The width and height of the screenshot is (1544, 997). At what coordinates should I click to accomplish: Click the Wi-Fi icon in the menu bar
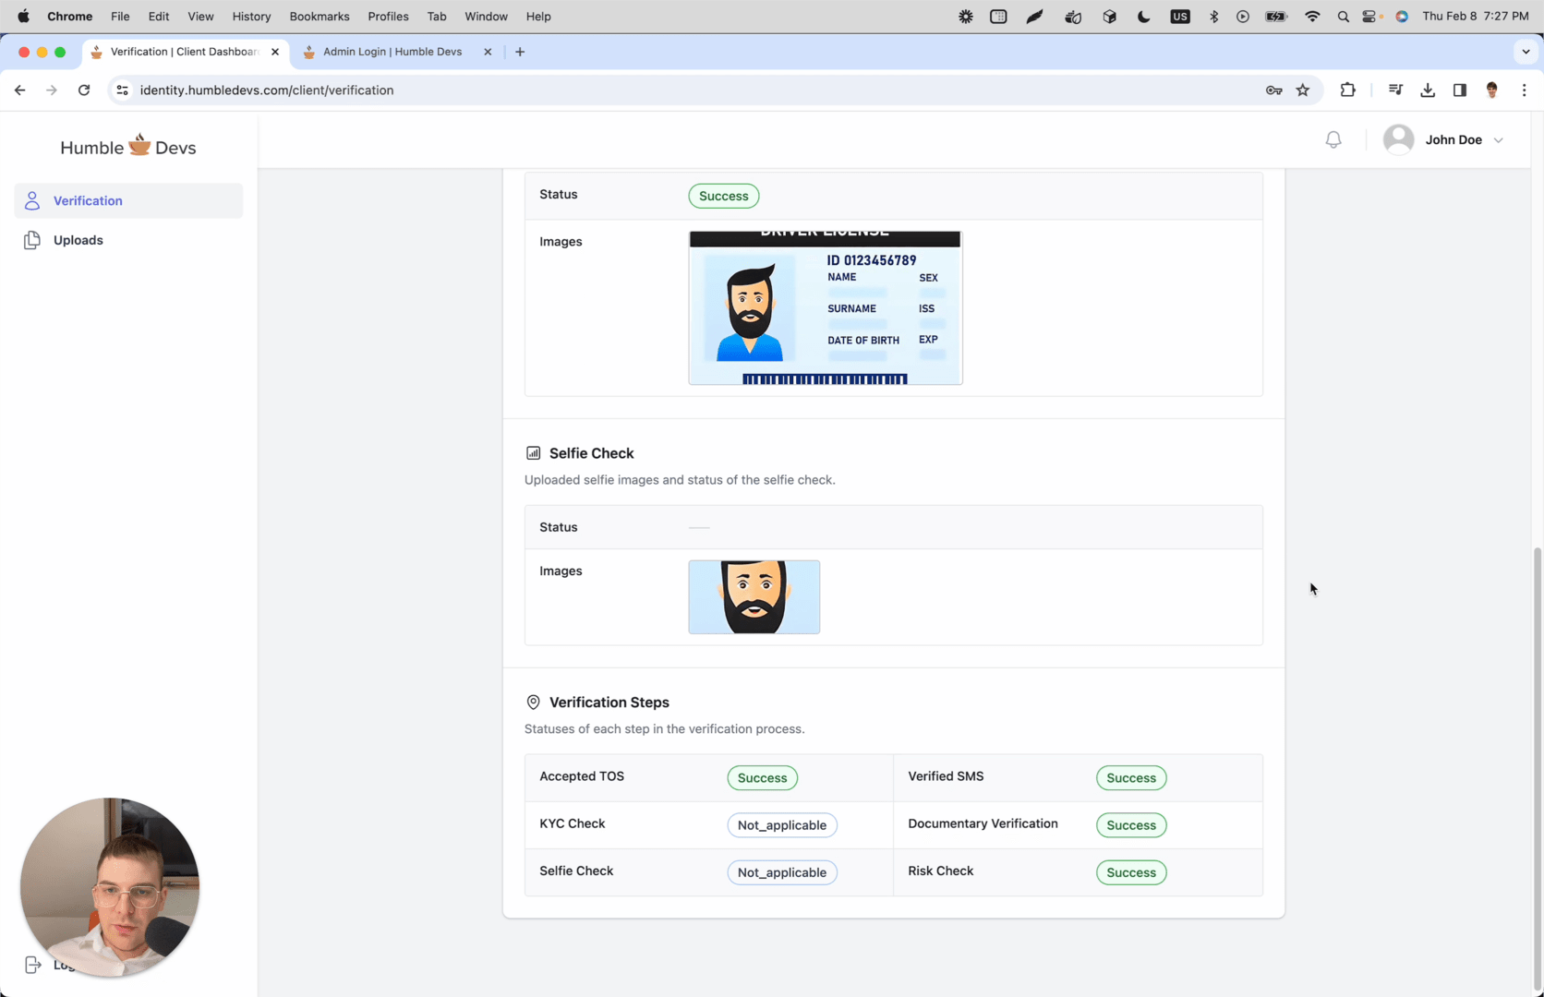coord(1312,16)
